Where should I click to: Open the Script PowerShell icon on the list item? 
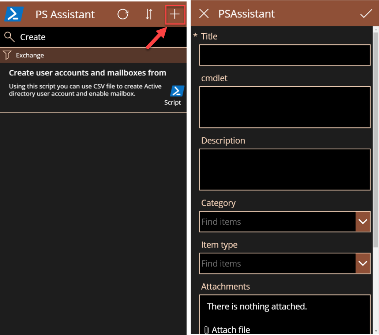[177, 91]
